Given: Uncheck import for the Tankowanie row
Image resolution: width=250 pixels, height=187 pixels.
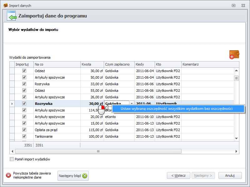Looking at the screenshot, I should coord(24,136).
